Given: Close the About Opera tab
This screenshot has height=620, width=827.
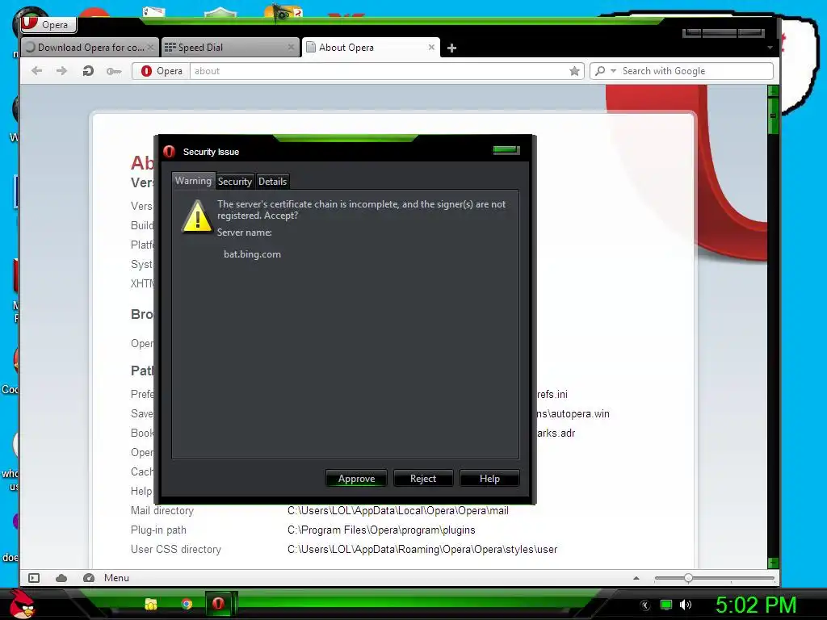Looking at the screenshot, I should click(431, 48).
